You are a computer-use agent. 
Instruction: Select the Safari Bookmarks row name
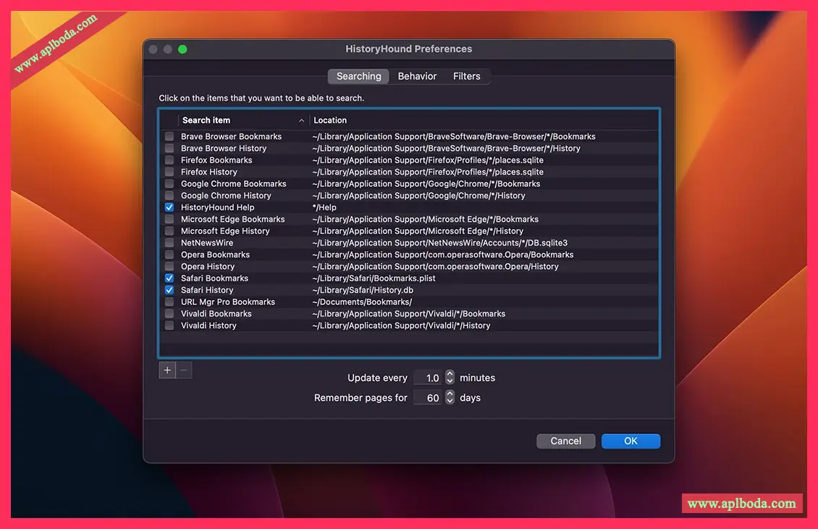point(214,278)
